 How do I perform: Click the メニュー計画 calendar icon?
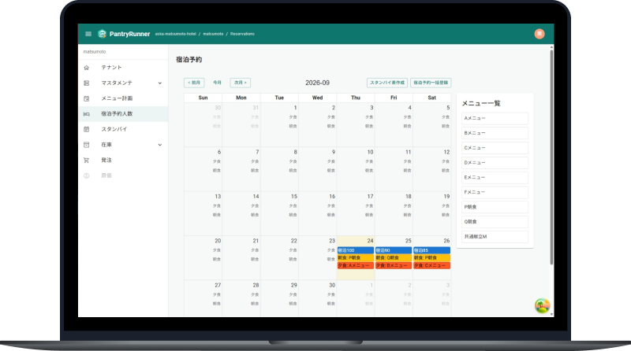86,98
